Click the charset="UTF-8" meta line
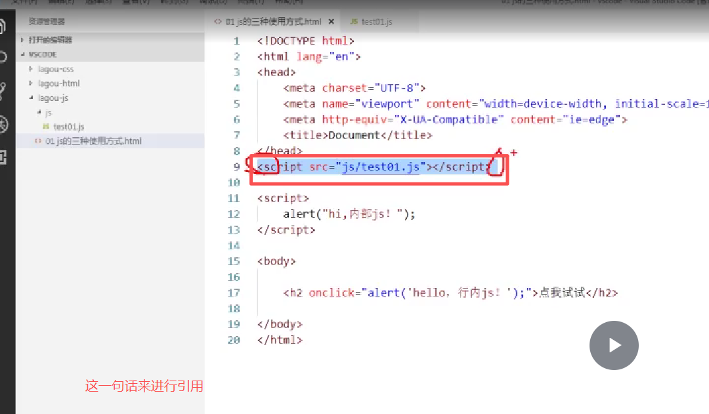This screenshot has width=709, height=414. 354,88
